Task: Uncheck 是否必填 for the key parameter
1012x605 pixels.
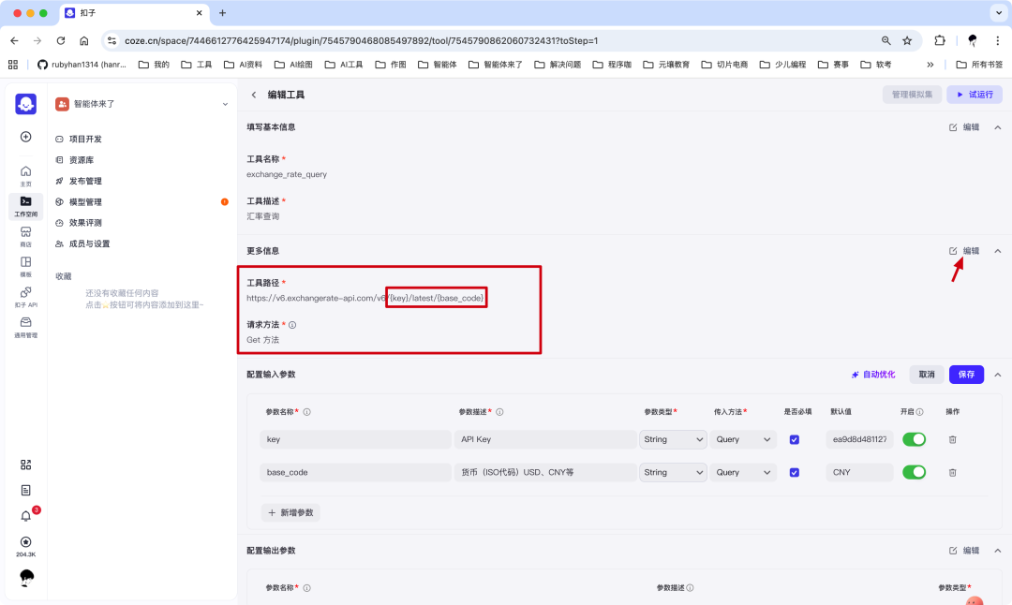Action: coord(794,439)
